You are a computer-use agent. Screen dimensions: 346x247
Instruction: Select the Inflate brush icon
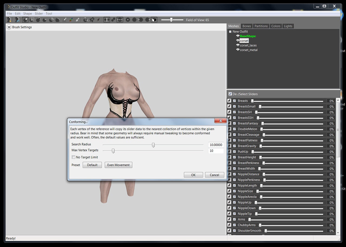click(x=38, y=20)
